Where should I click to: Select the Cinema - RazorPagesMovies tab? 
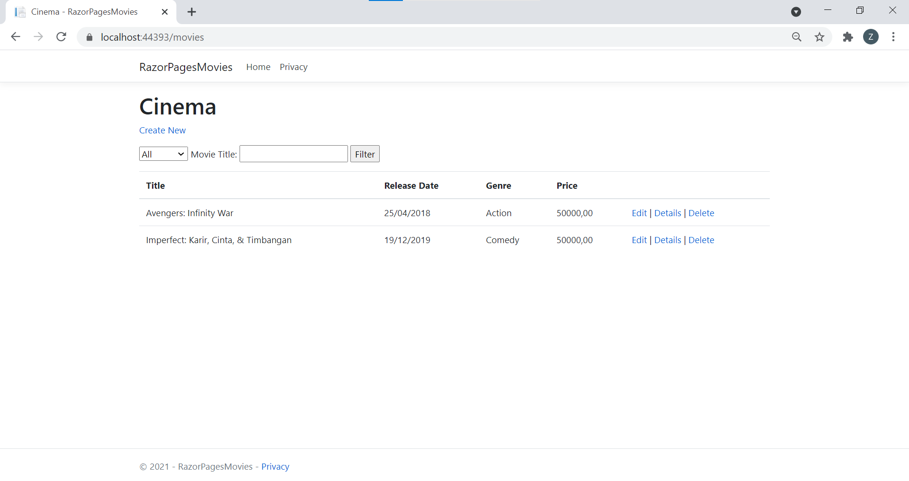pos(84,12)
